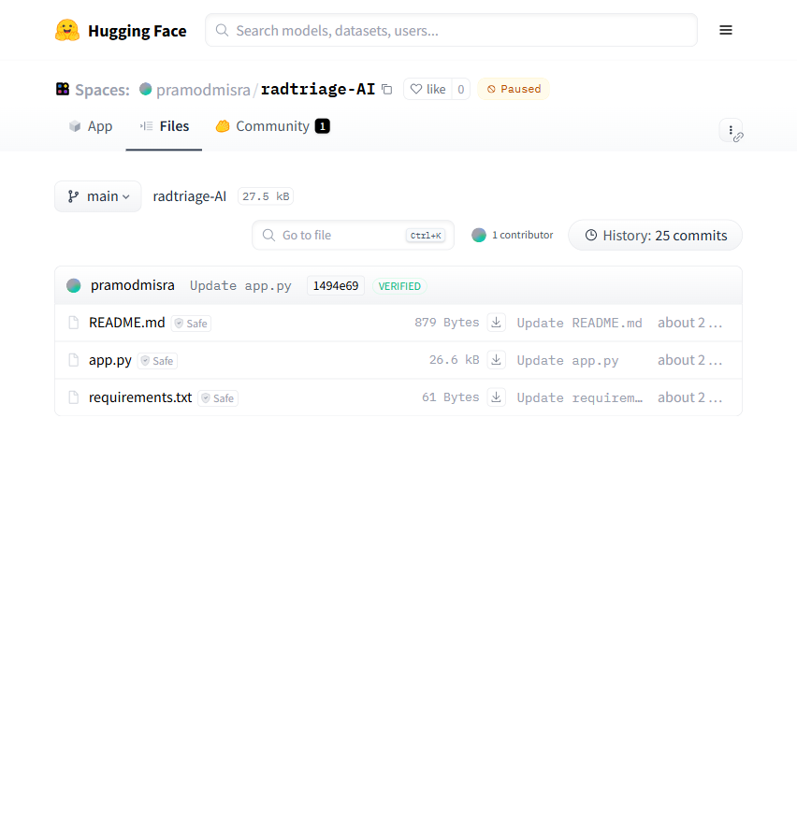Click the Spaces icon in the header
Screen dimensions: 797x822
coord(63,90)
